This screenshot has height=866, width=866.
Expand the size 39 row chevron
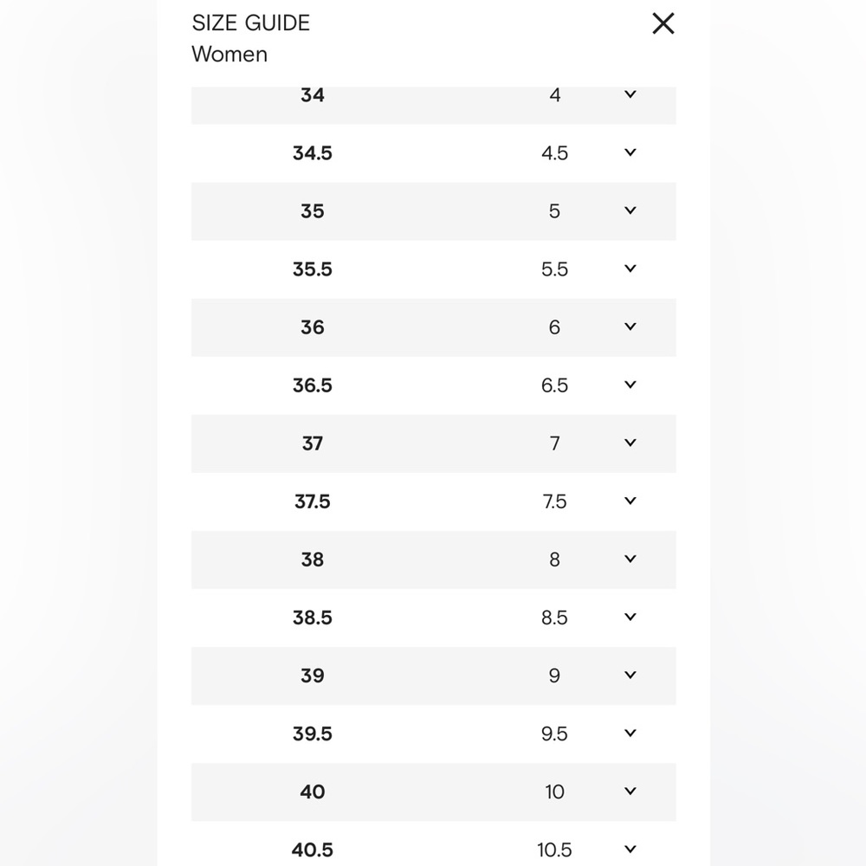[630, 675]
